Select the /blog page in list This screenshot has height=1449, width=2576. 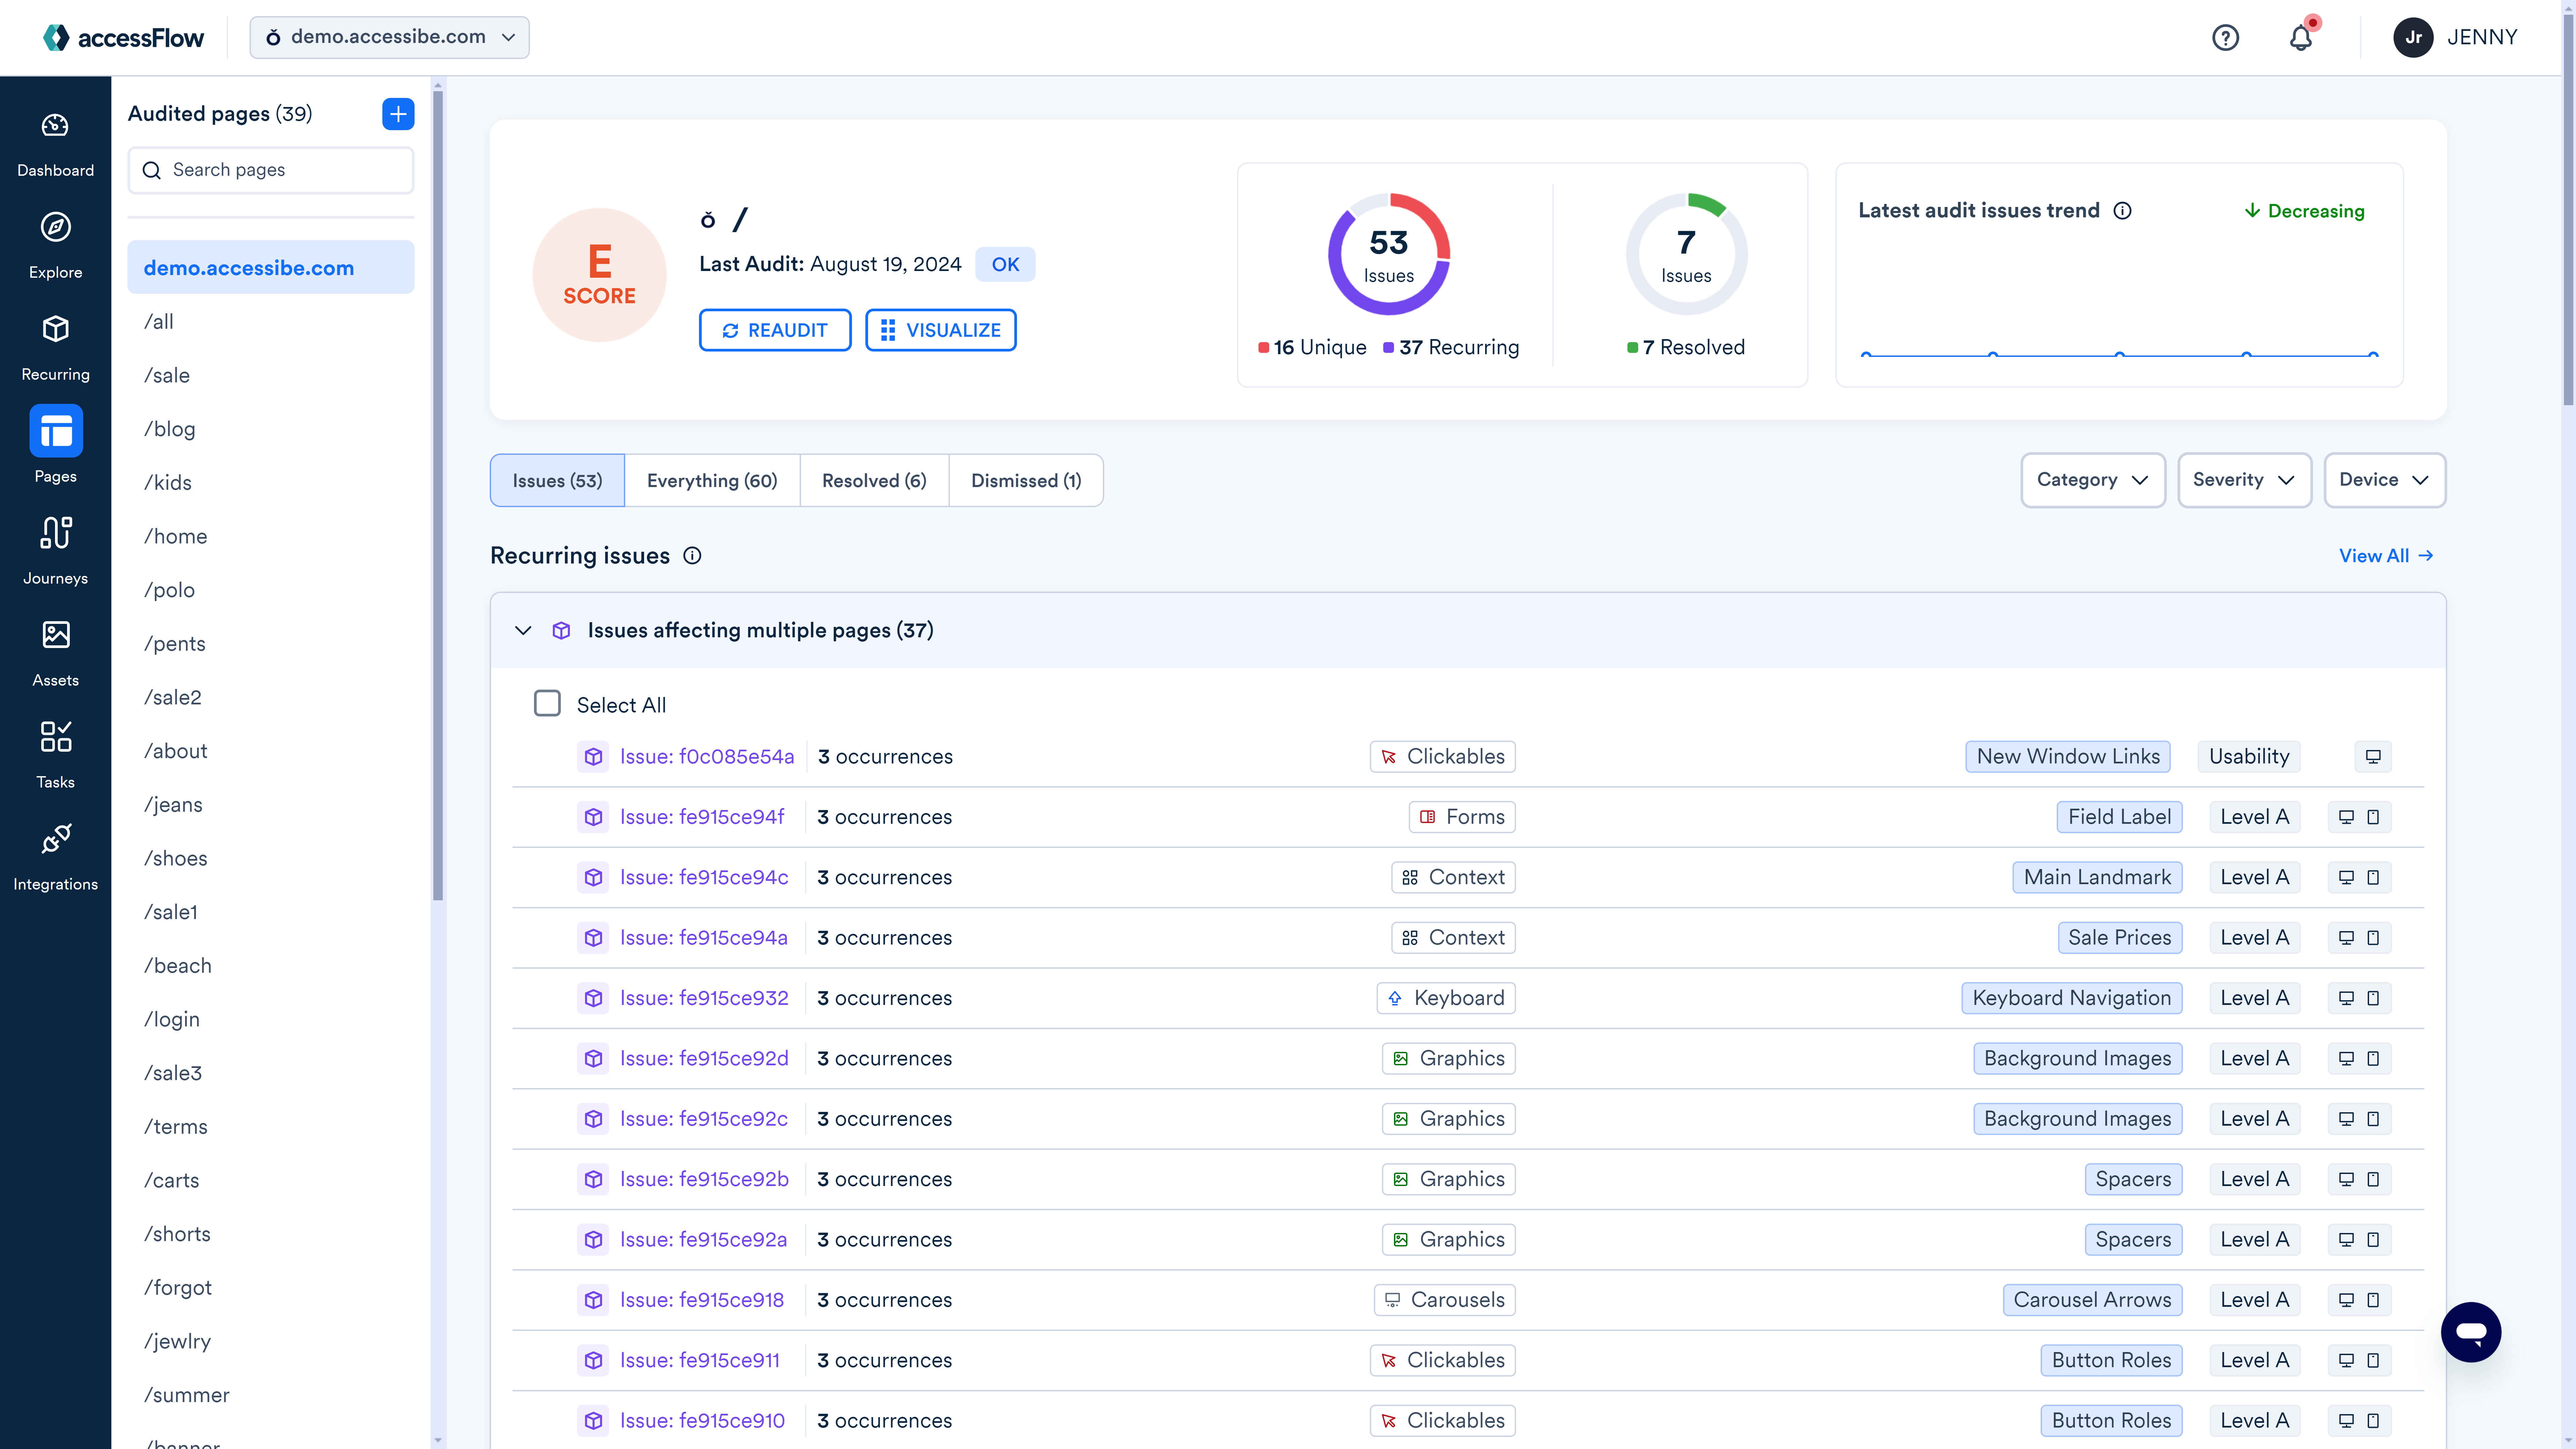(x=271, y=429)
